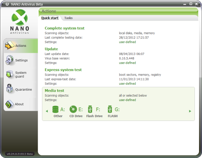Screen dimensions: 202x158
Task: Click 'Virus base version:' label
Action: (x=57, y=58)
